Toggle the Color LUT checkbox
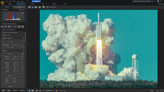This screenshot has width=164, height=92. (4, 35)
